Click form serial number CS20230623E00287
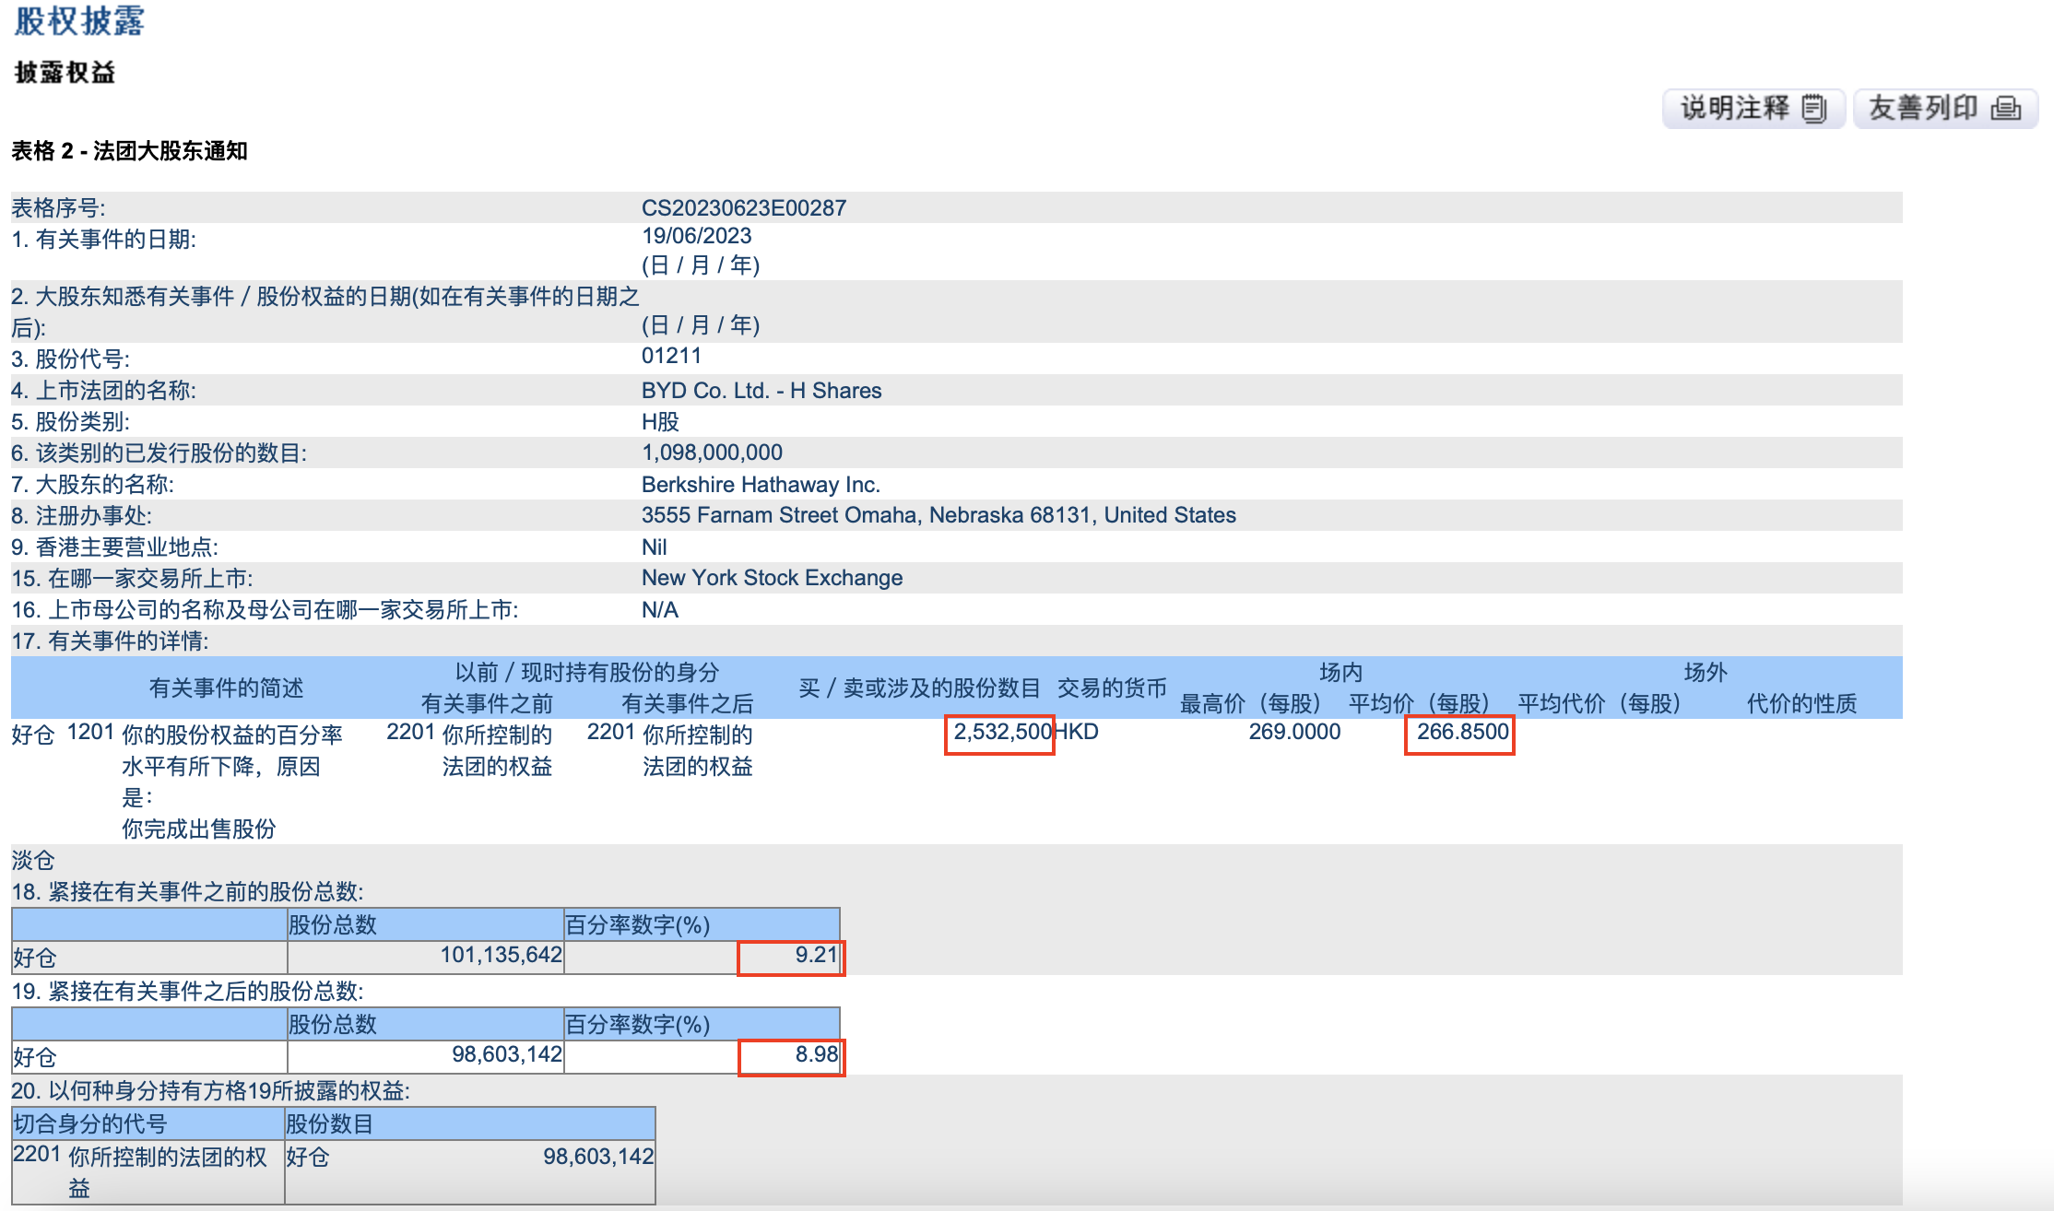 [743, 207]
